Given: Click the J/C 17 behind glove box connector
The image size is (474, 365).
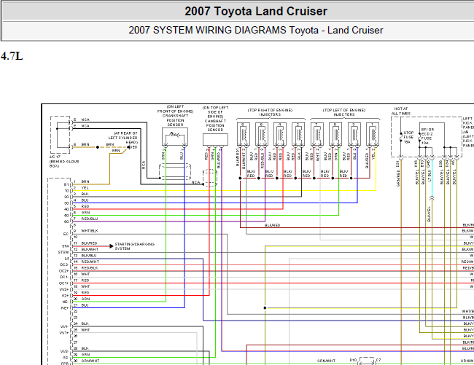Looking at the screenshot, I should (61, 135).
